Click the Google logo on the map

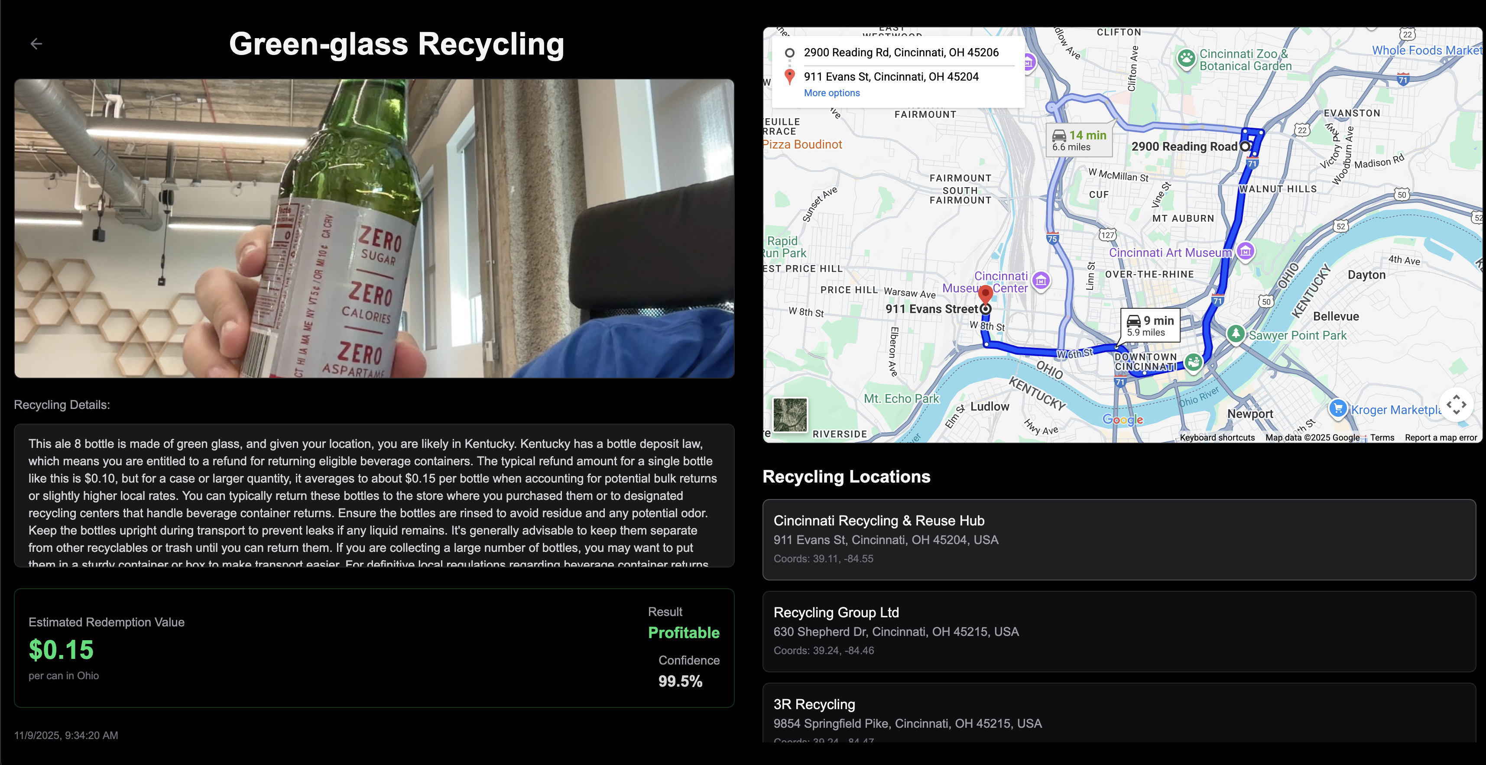point(1122,419)
